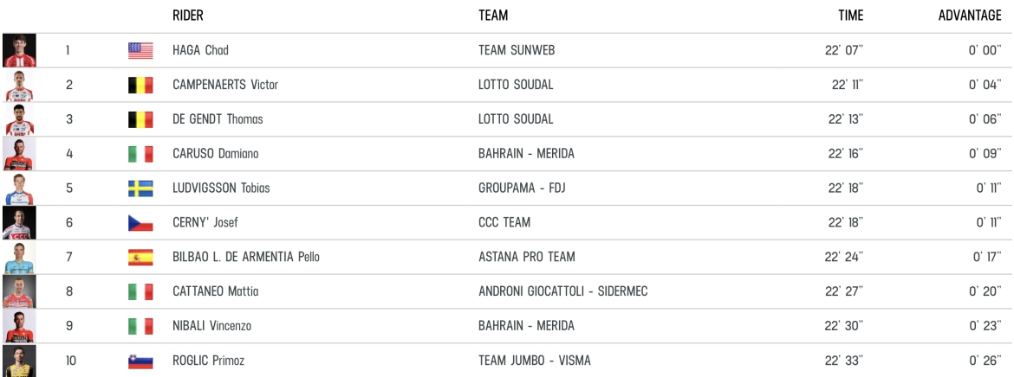Click the Spanish flag beside BILBAO Pello

140,258
